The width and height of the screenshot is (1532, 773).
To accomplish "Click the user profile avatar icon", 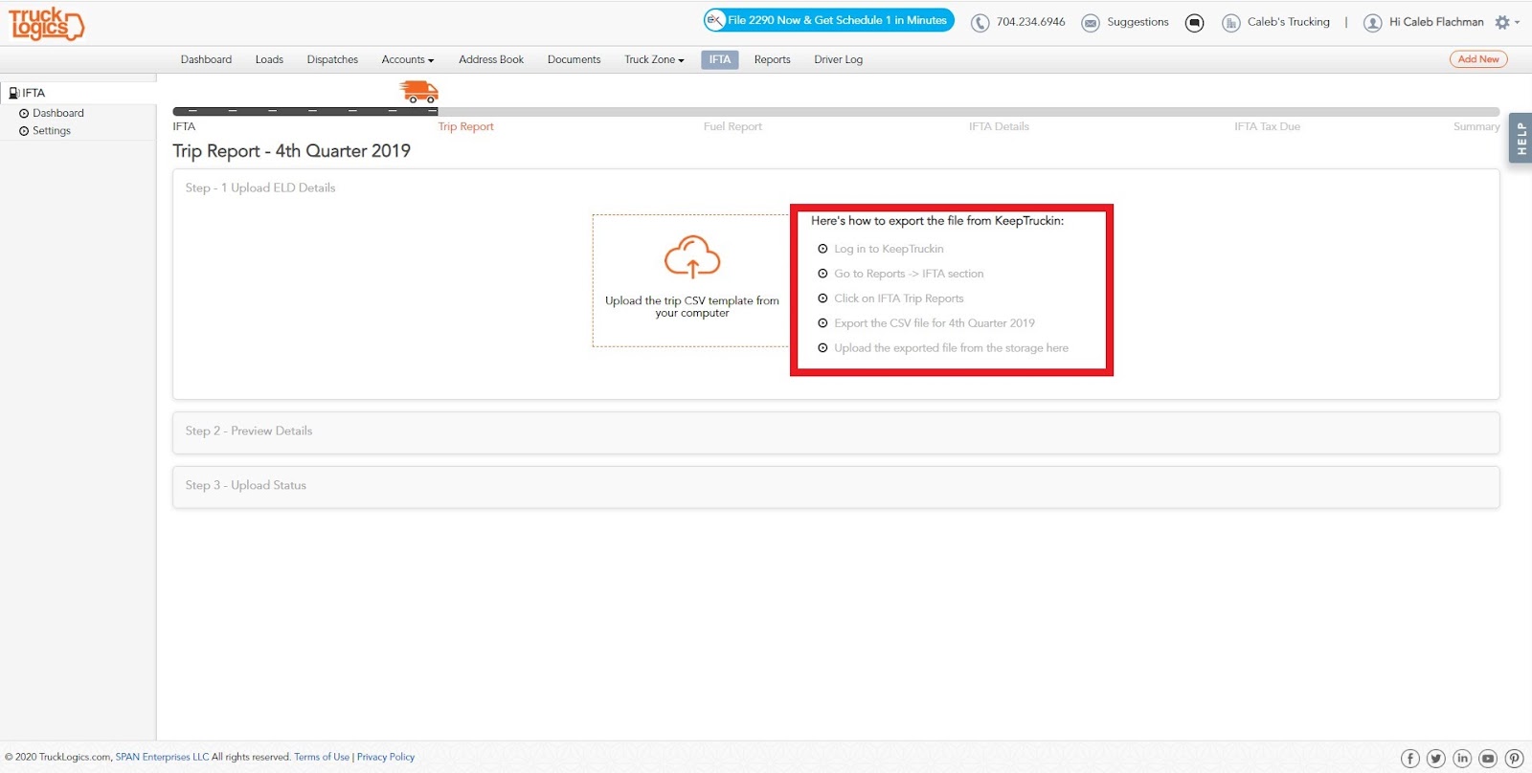I will pos(1373,23).
